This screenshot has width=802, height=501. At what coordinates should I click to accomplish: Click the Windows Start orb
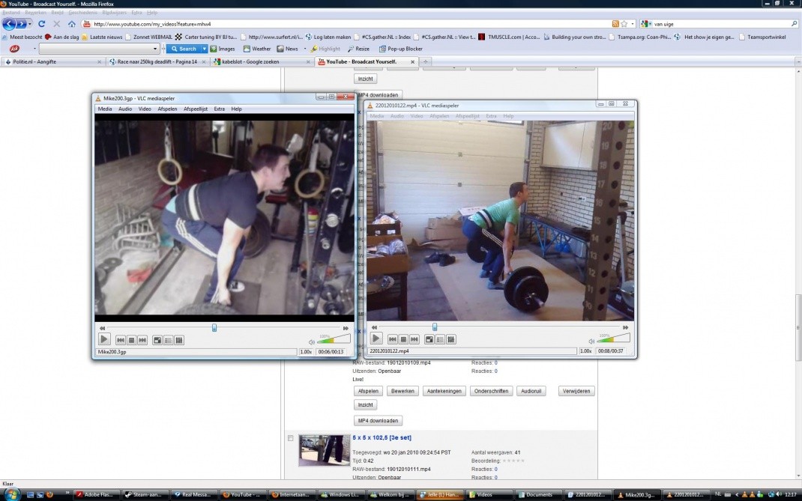tap(11, 494)
